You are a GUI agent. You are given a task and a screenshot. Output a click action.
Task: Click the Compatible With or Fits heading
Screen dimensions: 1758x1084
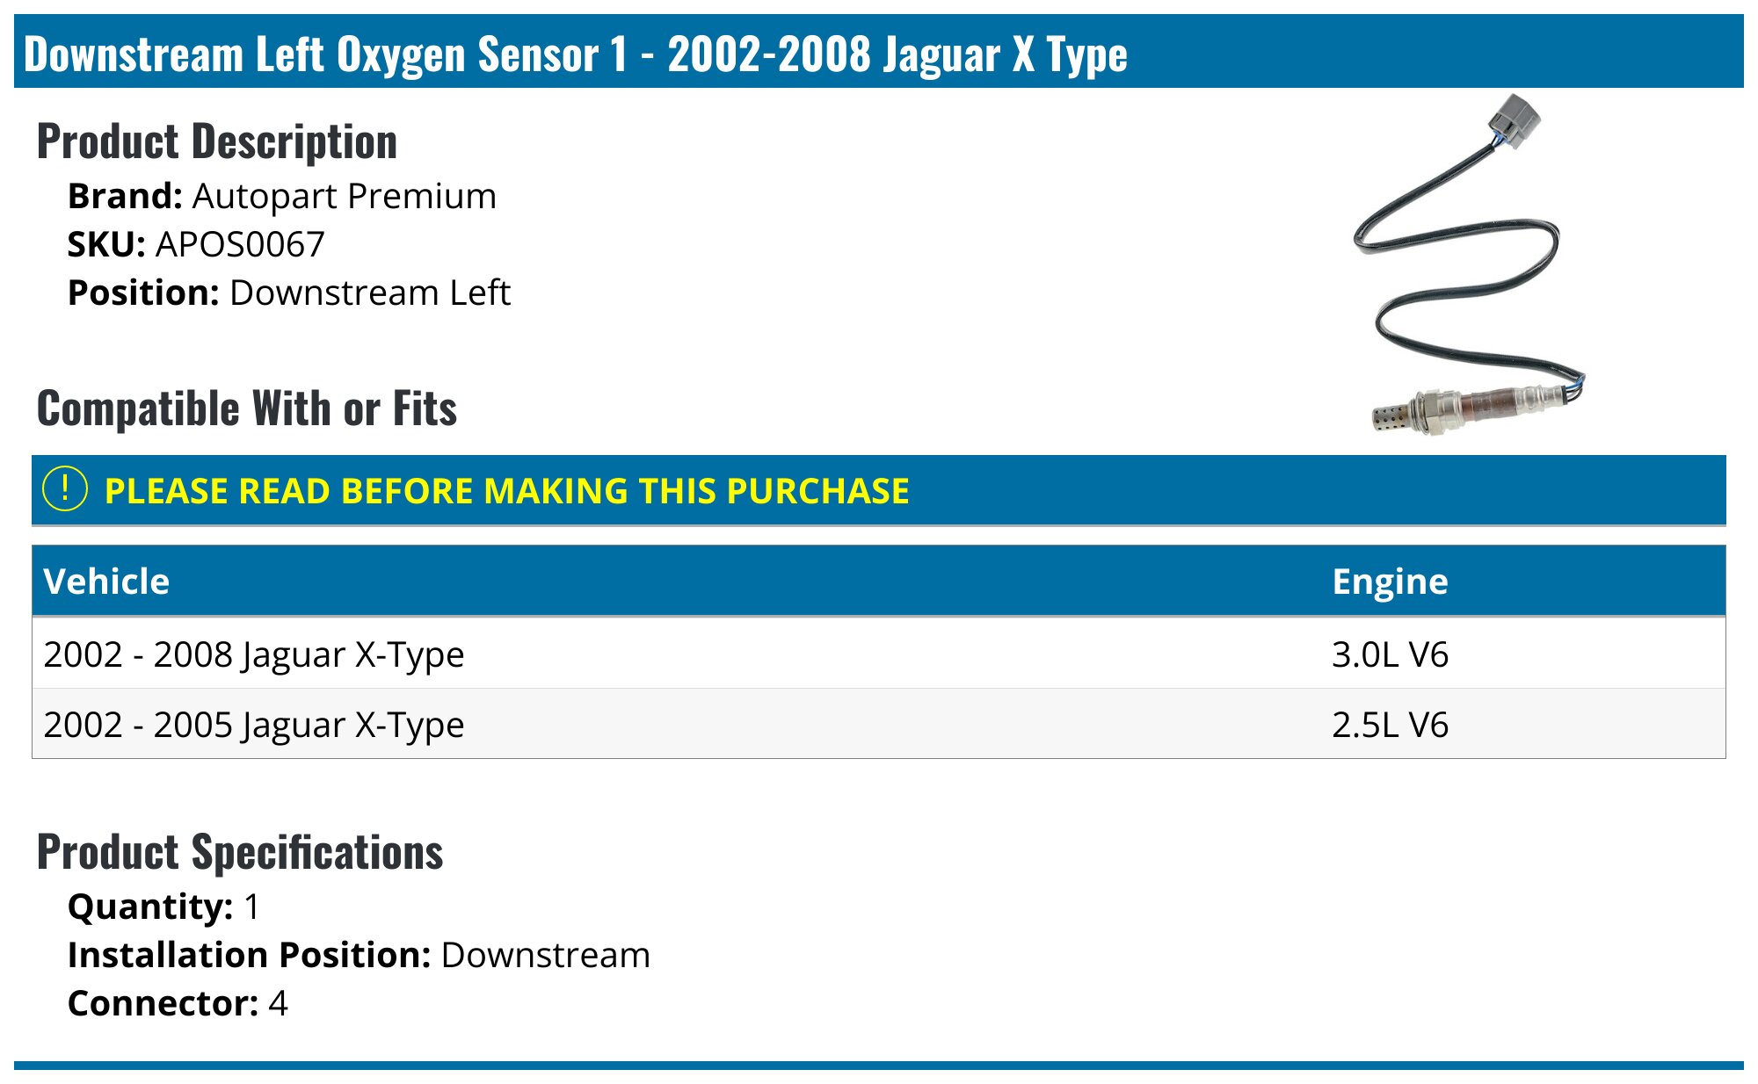click(x=247, y=408)
